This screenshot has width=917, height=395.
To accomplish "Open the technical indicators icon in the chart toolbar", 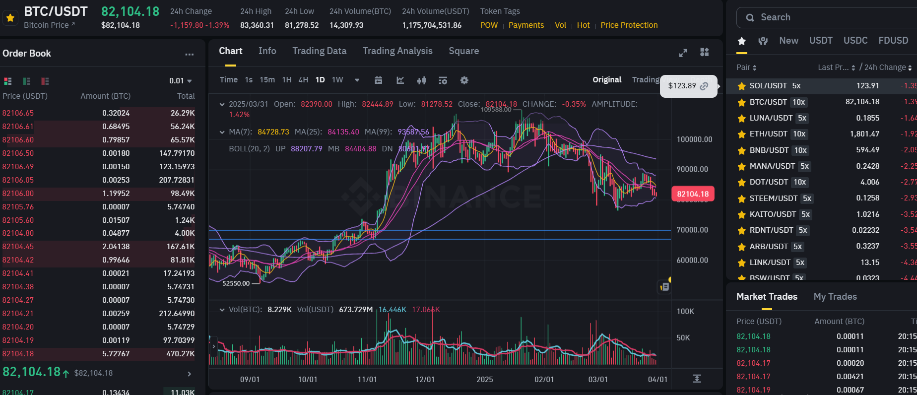I will pos(400,80).
